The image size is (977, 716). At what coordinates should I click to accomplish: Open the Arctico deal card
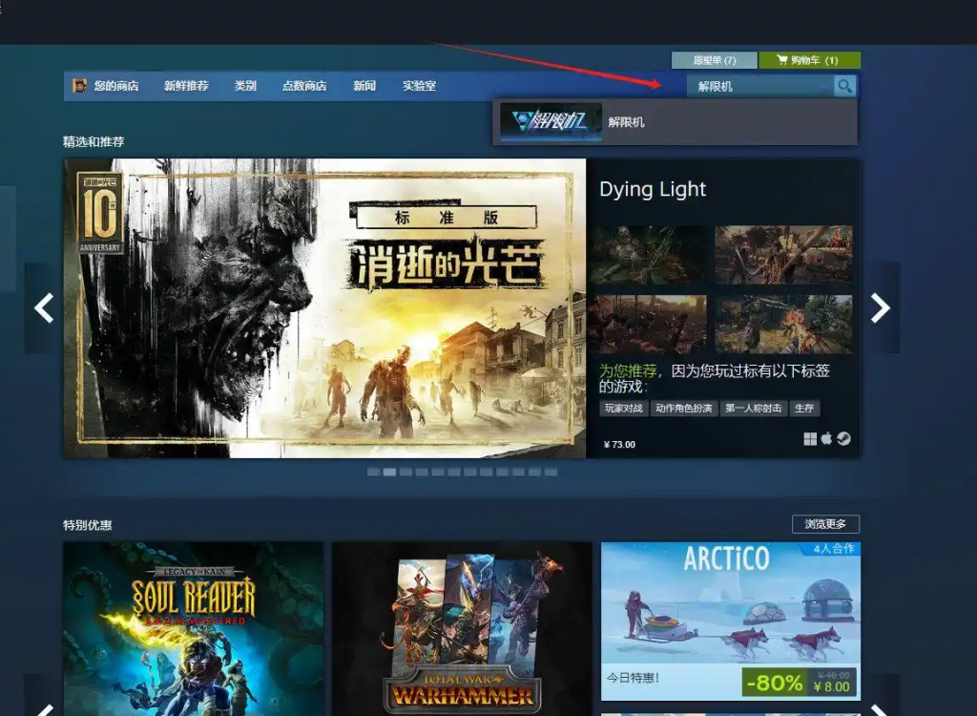(730, 621)
